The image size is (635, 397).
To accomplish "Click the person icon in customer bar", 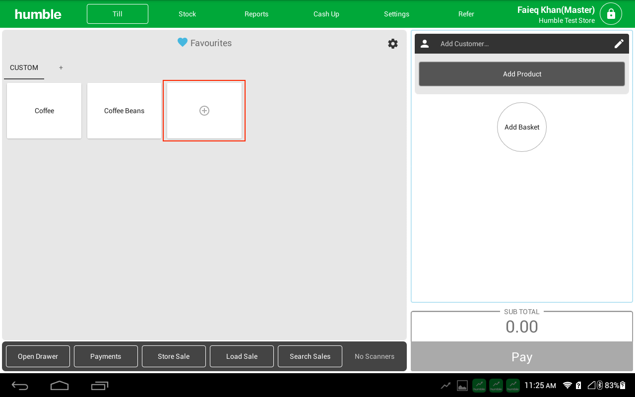I will (425, 44).
